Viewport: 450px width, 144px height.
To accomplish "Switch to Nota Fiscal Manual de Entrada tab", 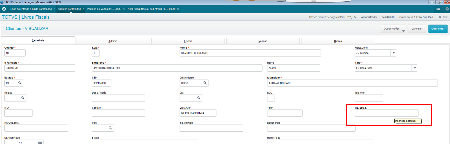I will [151, 9].
